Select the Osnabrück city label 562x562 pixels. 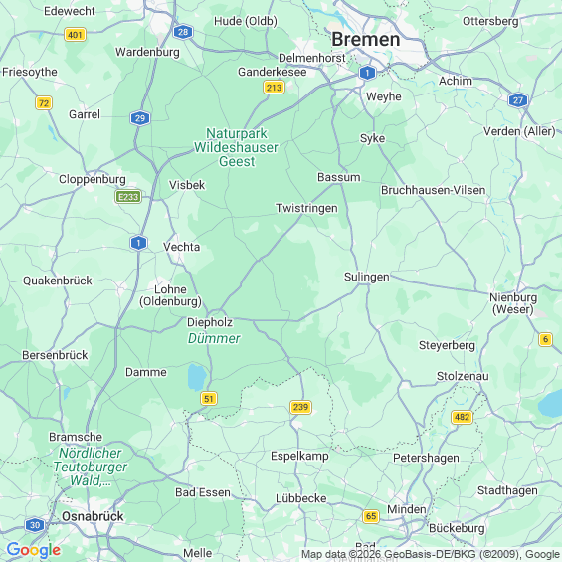coord(93,516)
